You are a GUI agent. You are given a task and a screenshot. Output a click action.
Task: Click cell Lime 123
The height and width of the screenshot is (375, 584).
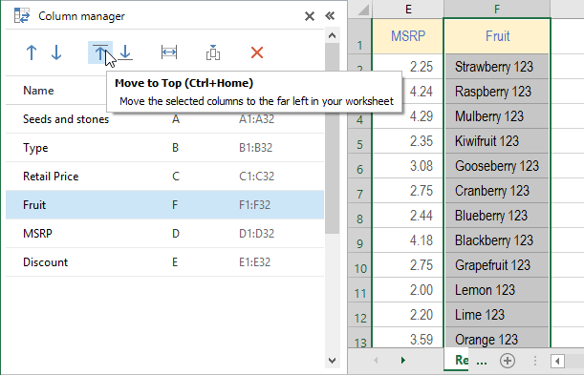tap(497, 315)
